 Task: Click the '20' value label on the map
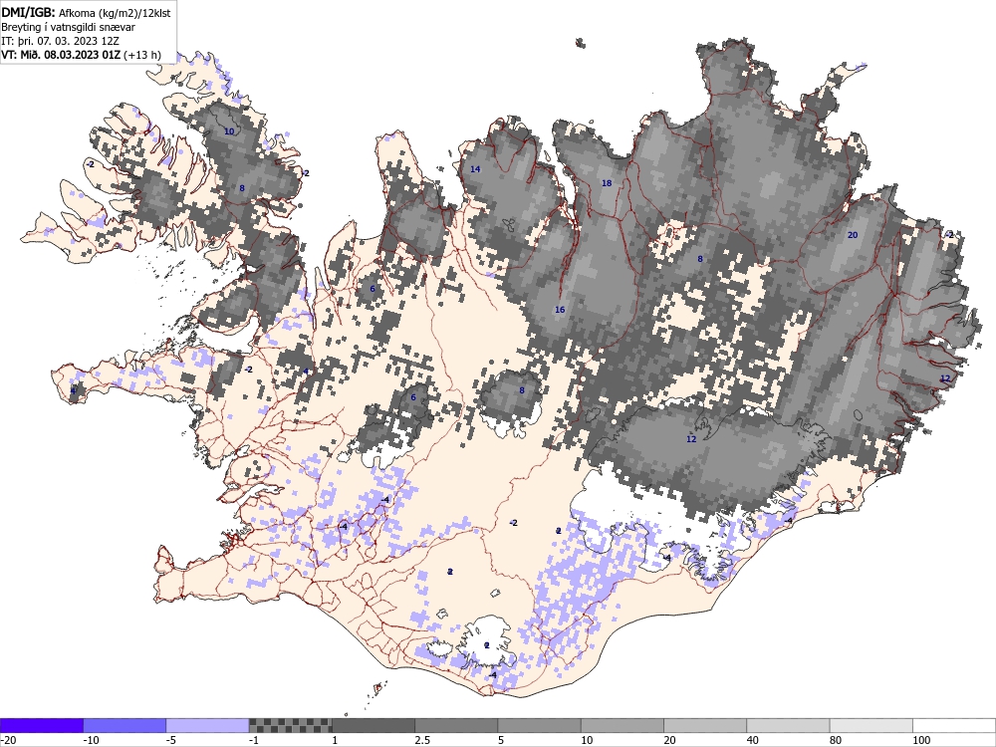pos(853,235)
